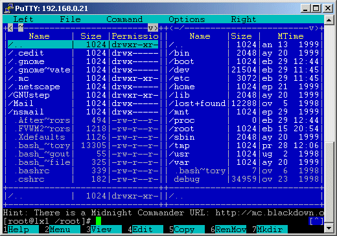Screen dimensions: 337x236
Task: Select the /dev directory in right panel
Action: (x=244, y=70)
